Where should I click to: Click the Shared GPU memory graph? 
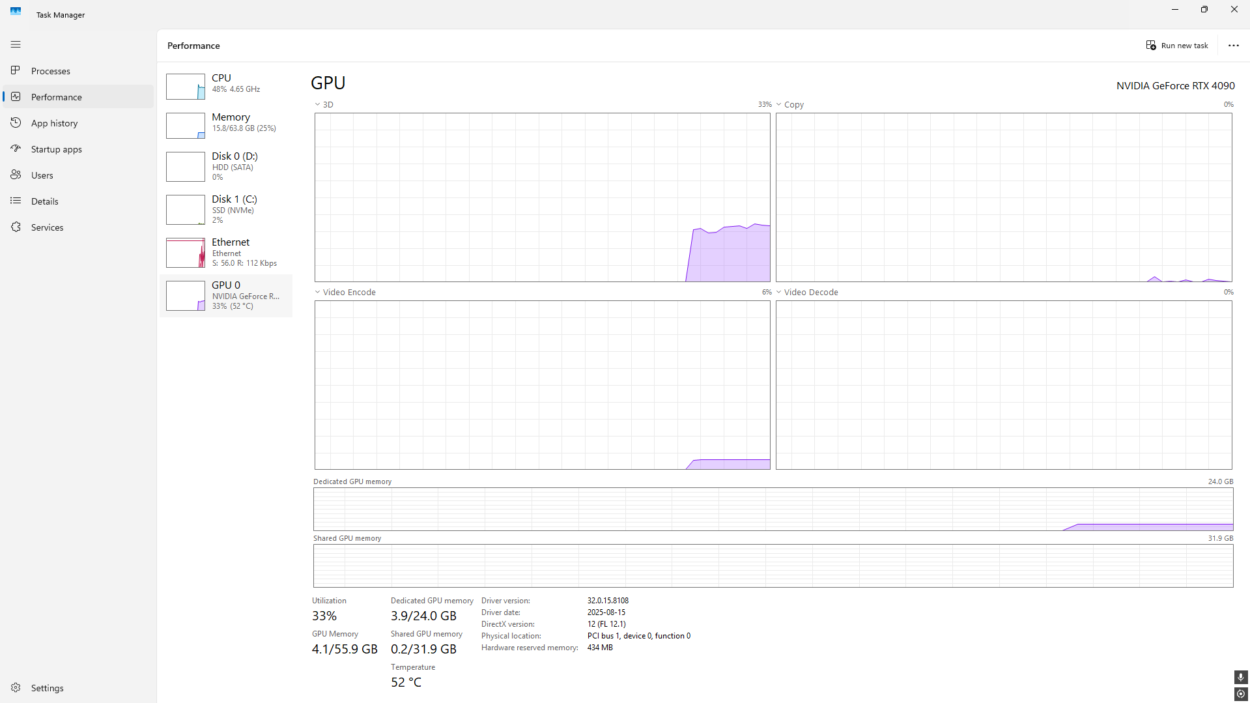(x=773, y=566)
